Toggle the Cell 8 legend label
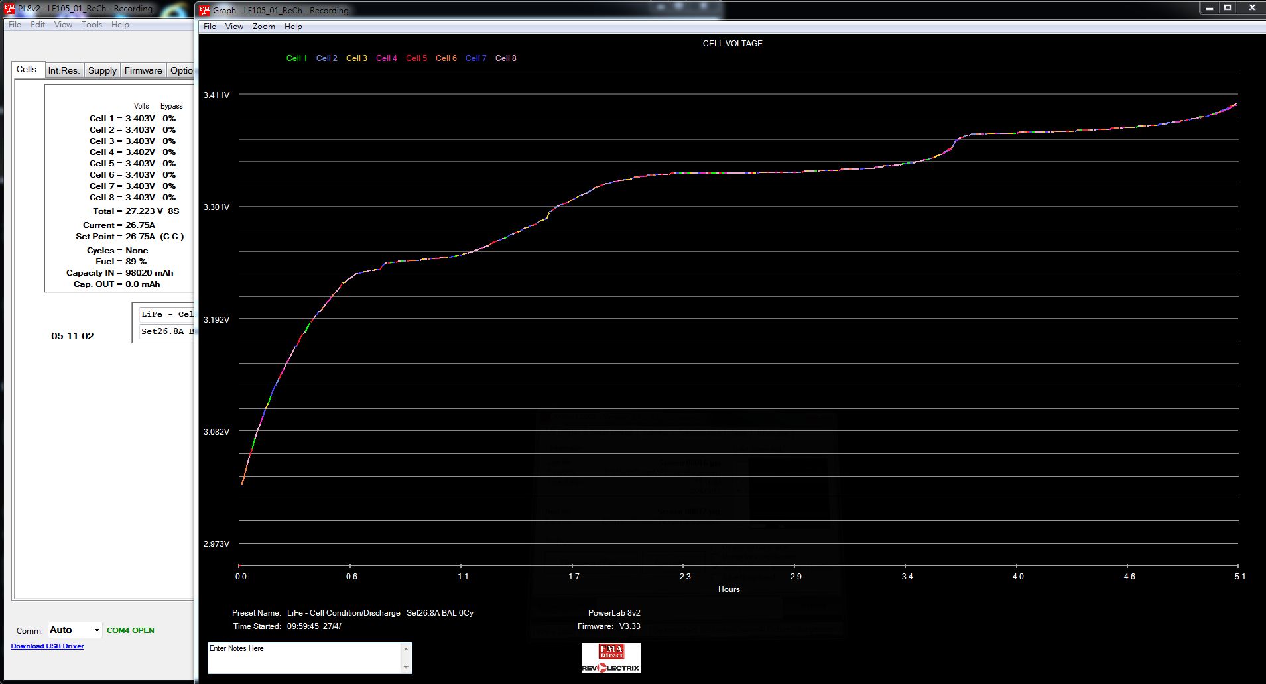Screen dimensions: 1266x684 point(505,58)
